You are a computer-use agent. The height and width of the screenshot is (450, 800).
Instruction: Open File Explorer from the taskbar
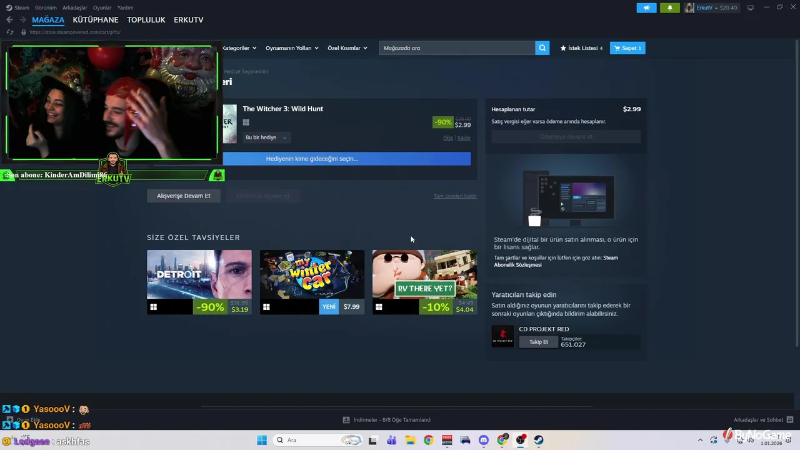pos(410,440)
